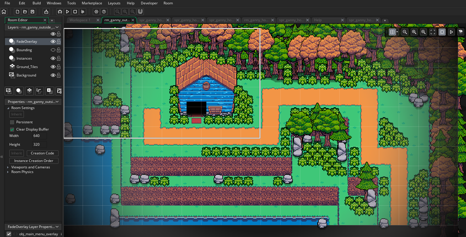Toggle the view boundaries display button

(442, 32)
